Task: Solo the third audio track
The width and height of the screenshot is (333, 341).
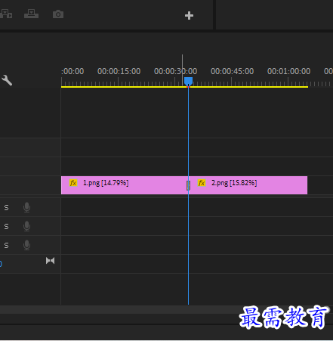Action: (x=7, y=245)
